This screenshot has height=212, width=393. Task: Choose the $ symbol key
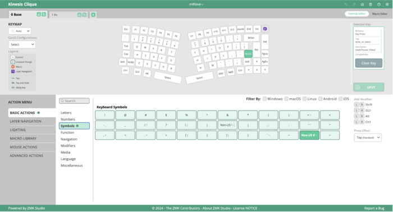tap(166, 115)
